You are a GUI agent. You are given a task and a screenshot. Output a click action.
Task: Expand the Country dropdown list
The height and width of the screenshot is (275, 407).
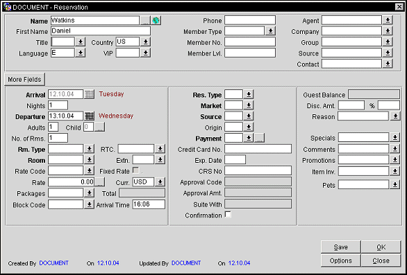[145, 42]
